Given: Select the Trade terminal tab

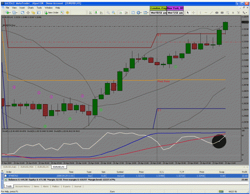Looking at the screenshot, I should click(9, 186).
